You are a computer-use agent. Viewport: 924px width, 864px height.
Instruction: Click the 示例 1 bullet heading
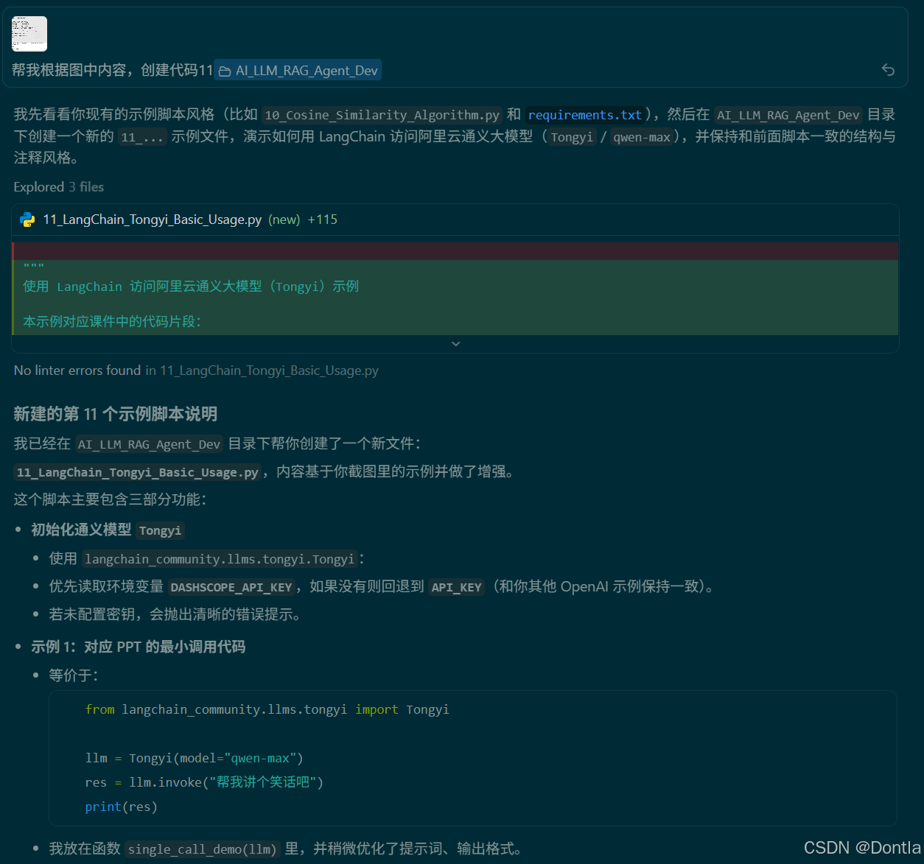(139, 647)
